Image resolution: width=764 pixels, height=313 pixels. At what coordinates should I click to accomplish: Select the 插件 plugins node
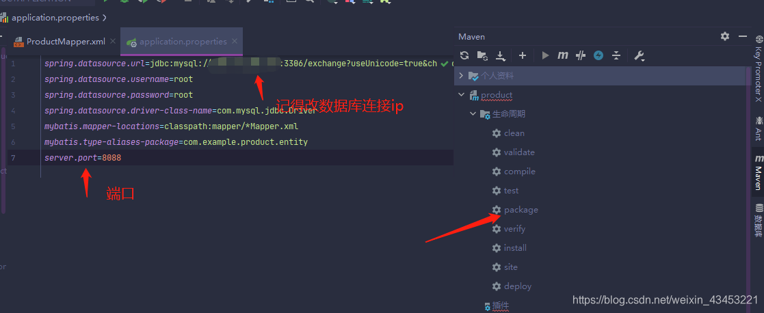pos(501,305)
